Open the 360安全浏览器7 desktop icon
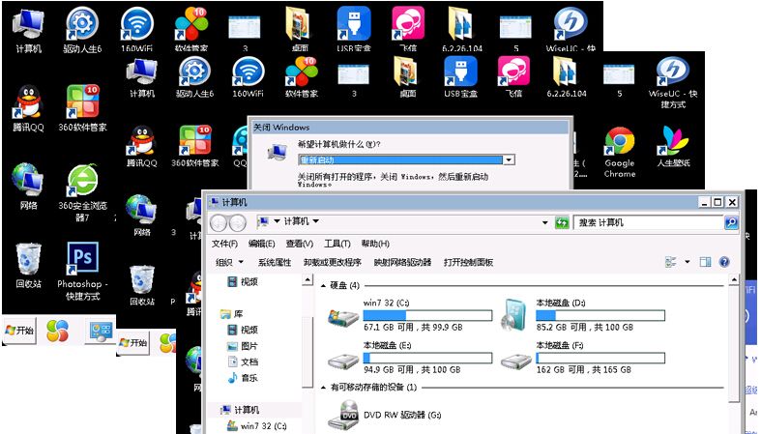The height and width of the screenshot is (434, 761). [81, 179]
